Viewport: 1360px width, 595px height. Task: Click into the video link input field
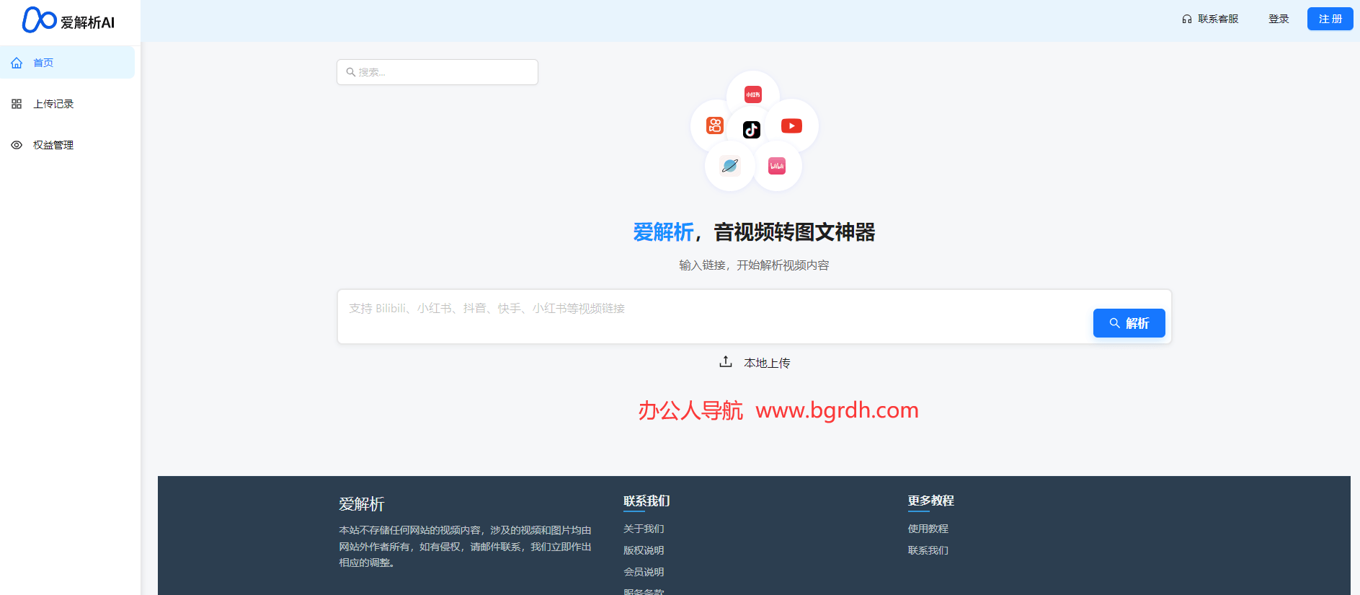(714, 316)
